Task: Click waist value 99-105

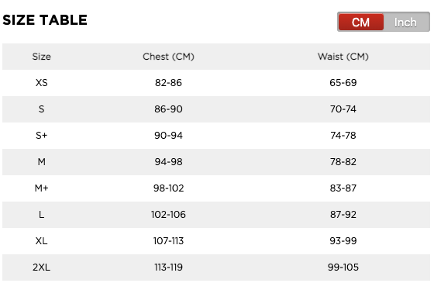Action: [343, 267]
